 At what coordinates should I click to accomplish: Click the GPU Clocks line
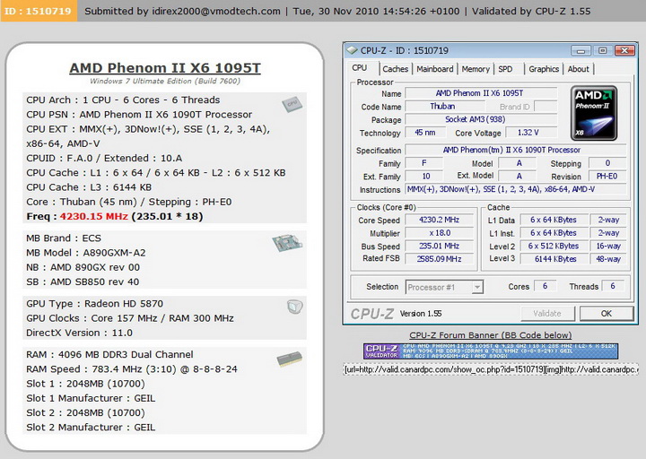130,318
